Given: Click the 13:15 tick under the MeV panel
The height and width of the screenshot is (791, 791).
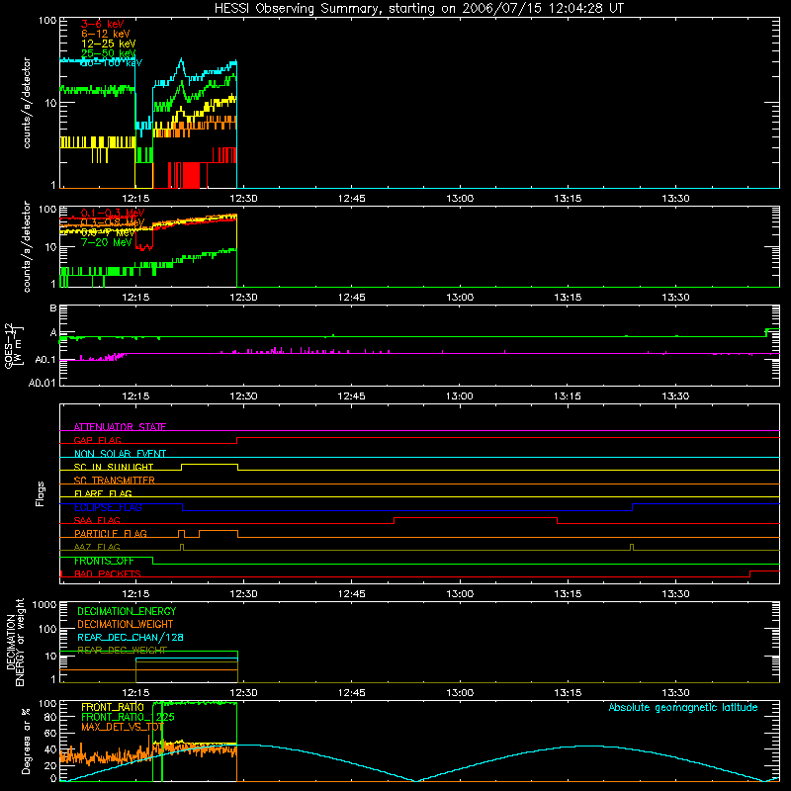Looking at the screenshot, I should [x=568, y=298].
